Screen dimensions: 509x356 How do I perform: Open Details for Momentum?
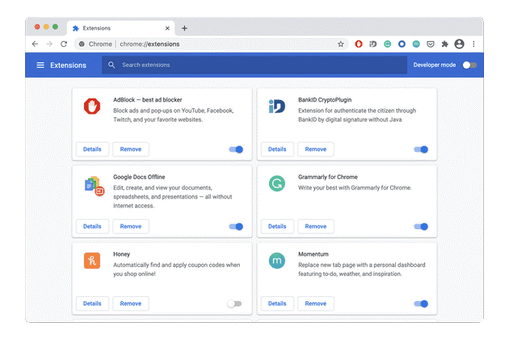277,304
